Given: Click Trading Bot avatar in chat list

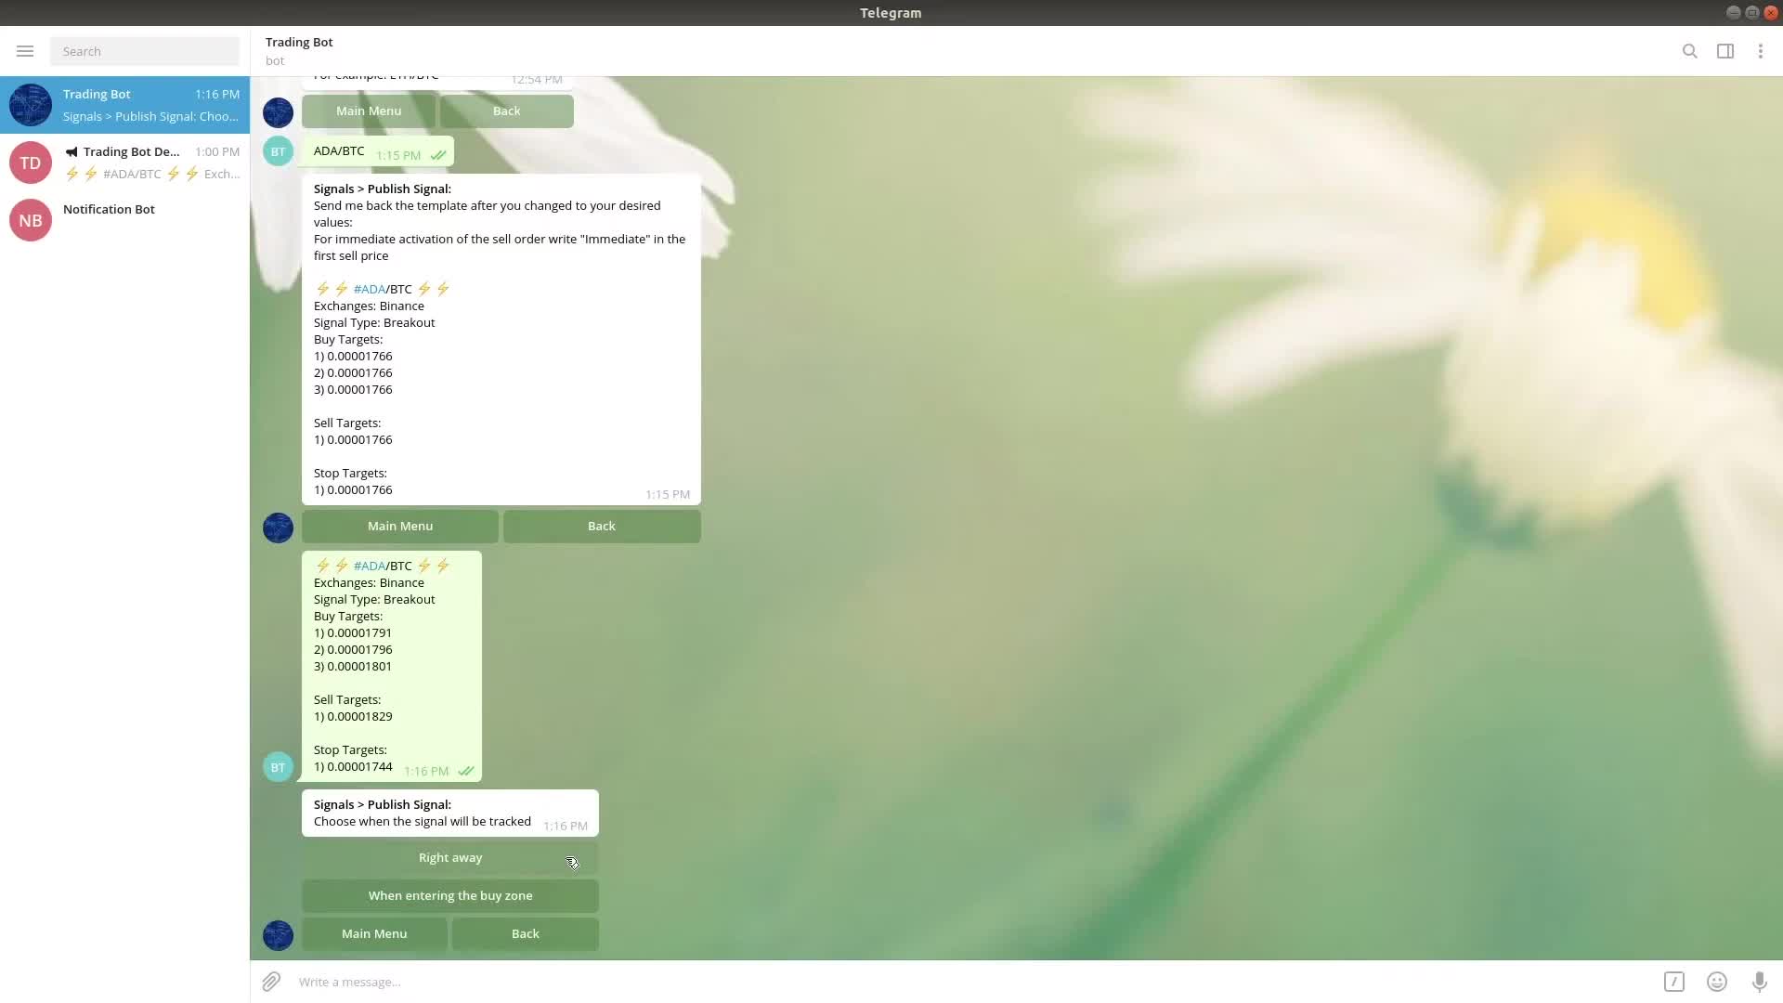Looking at the screenshot, I should [x=31, y=105].
